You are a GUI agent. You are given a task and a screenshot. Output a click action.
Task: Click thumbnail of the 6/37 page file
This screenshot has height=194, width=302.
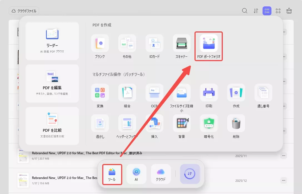point(23,156)
